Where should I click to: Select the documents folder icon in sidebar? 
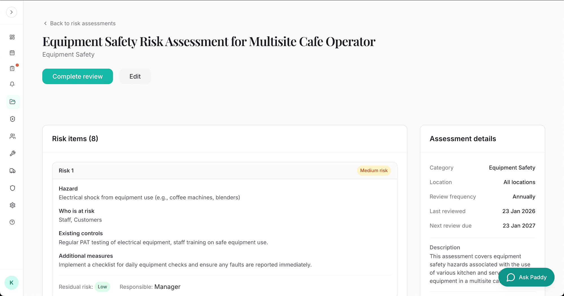click(x=13, y=102)
